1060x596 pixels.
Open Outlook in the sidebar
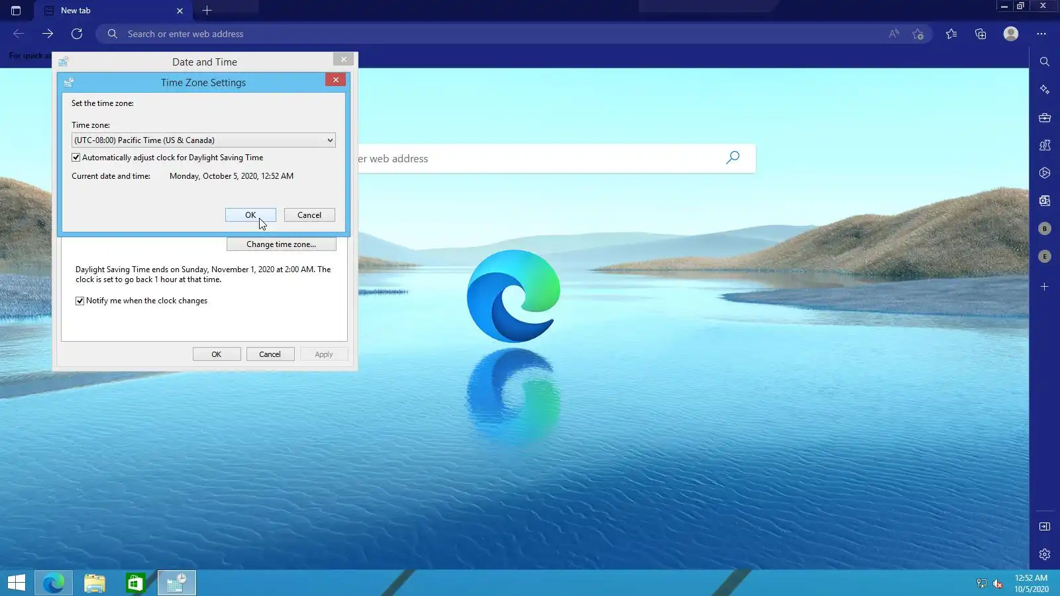tap(1045, 201)
